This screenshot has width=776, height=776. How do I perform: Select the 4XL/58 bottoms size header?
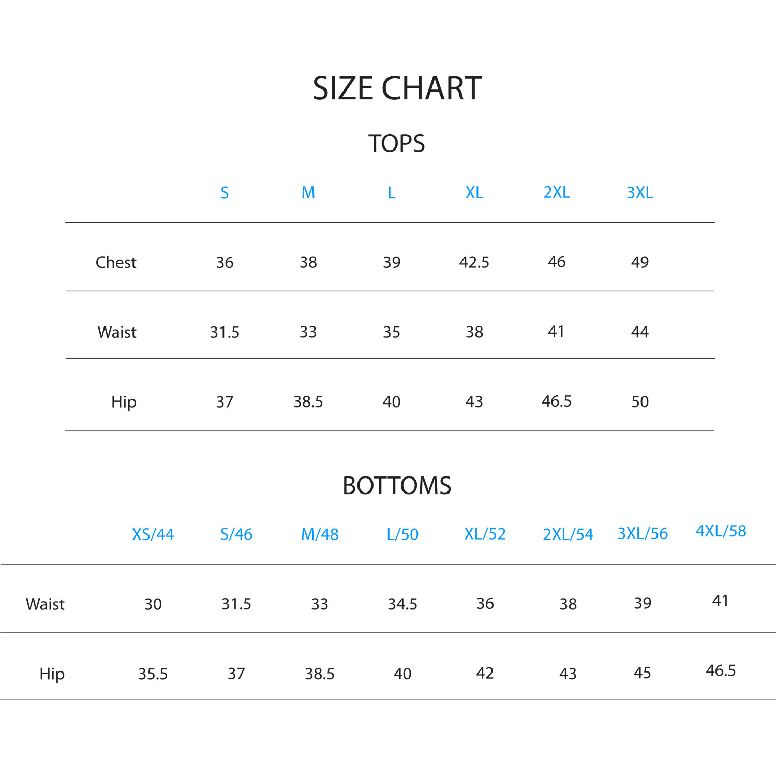point(721,531)
